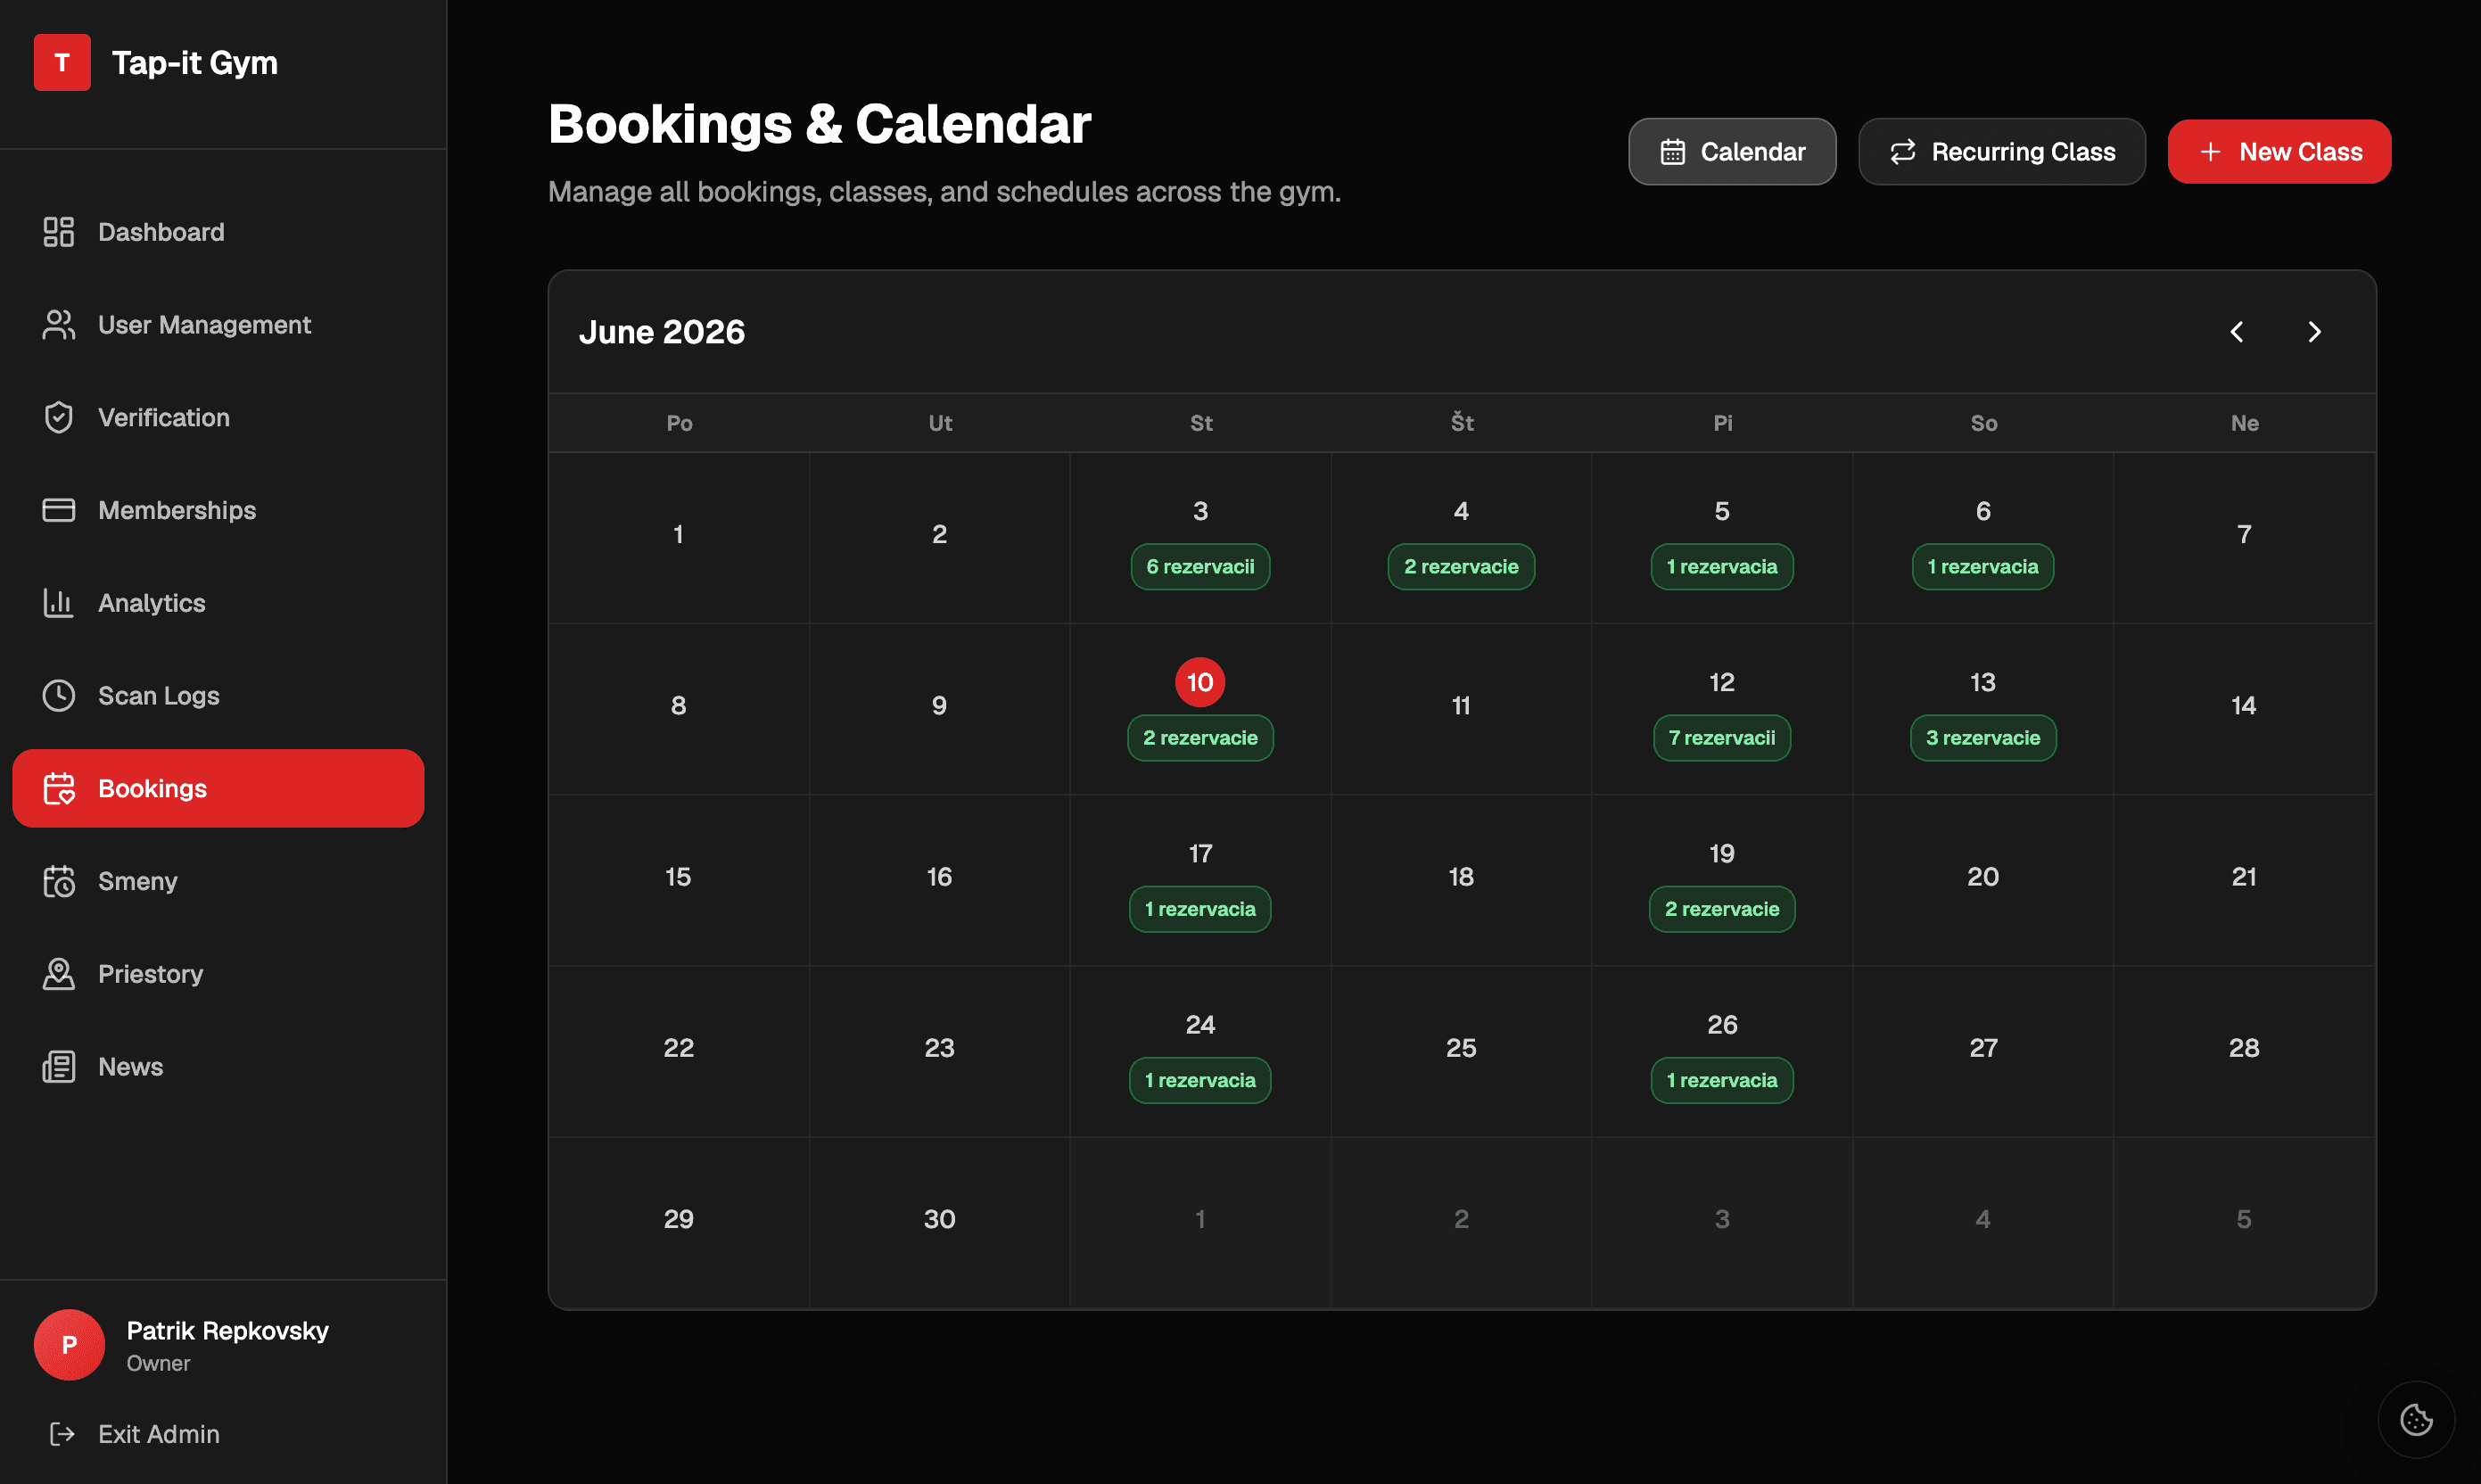
Task: Add a New Class
Action: coord(2279,152)
